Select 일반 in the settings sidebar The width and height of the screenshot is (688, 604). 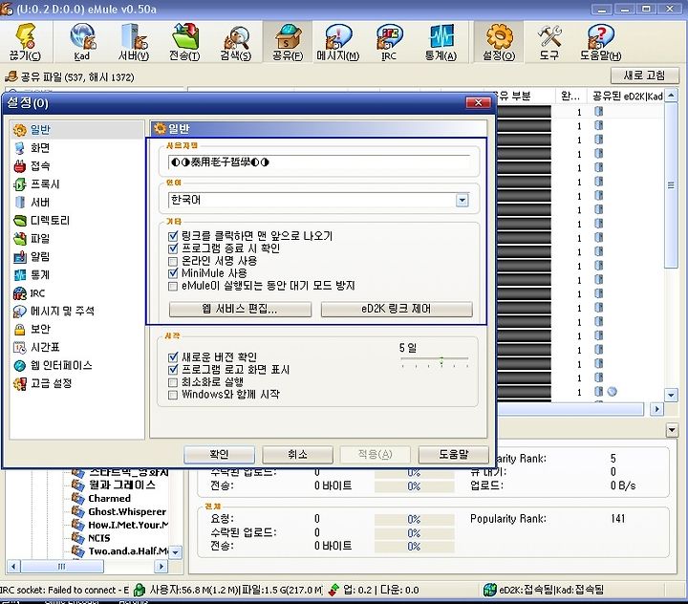(76, 130)
